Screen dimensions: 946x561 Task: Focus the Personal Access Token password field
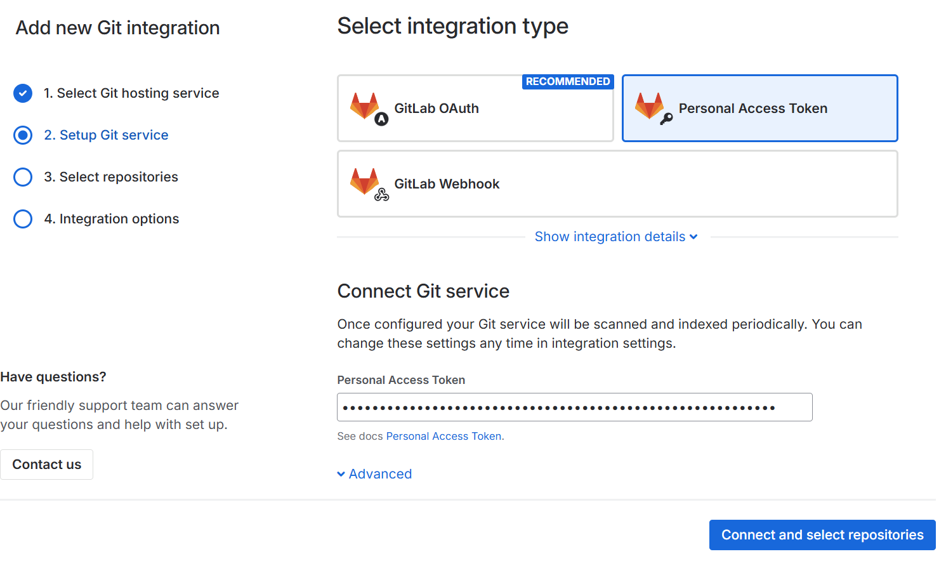[574, 407]
